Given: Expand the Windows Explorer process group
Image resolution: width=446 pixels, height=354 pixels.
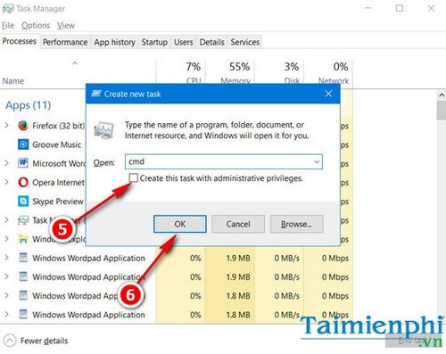Looking at the screenshot, I should click(x=6, y=239).
